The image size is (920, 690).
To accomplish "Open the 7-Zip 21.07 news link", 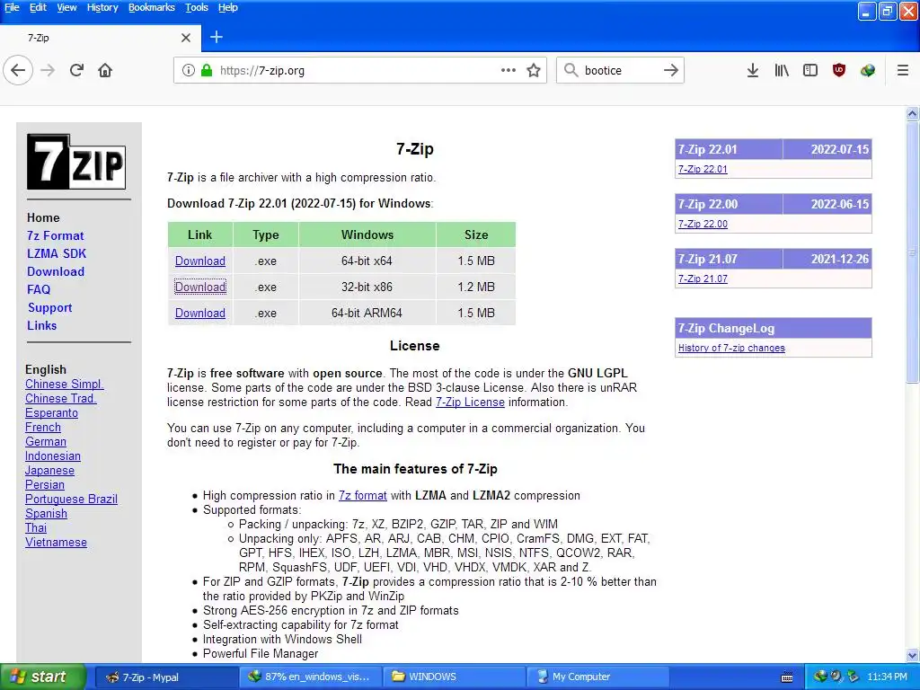I will (x=703, y=279).
